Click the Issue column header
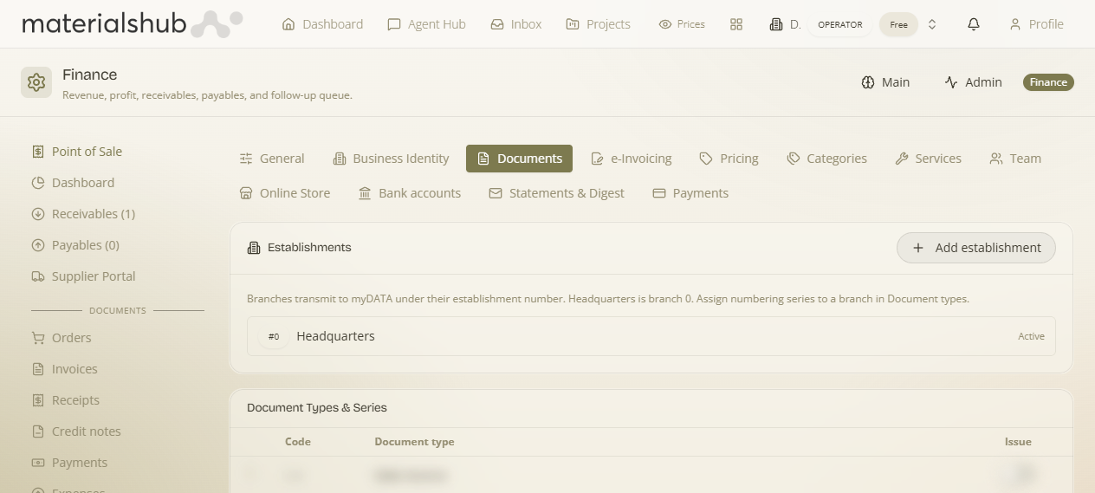This screenshot has width=1095, height=493. (x=1018, y=442)
